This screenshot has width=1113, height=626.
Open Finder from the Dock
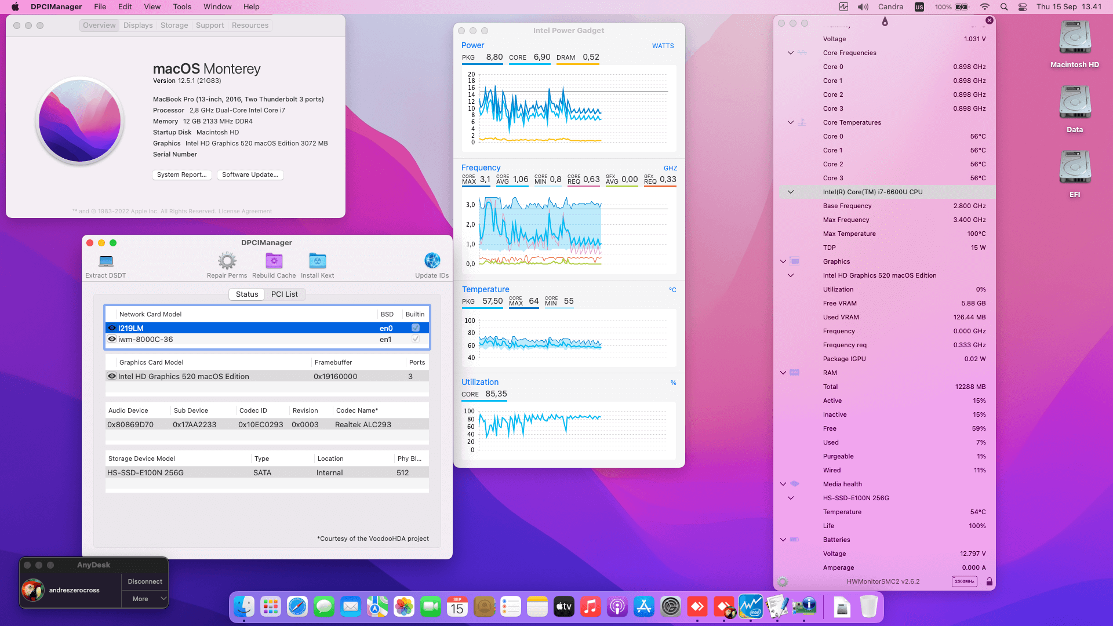pyautogui.click(x=244, y=607)
